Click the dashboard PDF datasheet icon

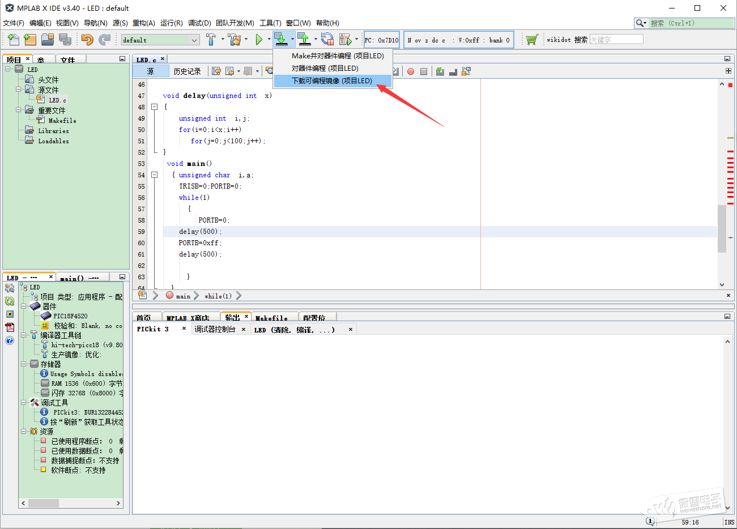[x=10, y=327]
